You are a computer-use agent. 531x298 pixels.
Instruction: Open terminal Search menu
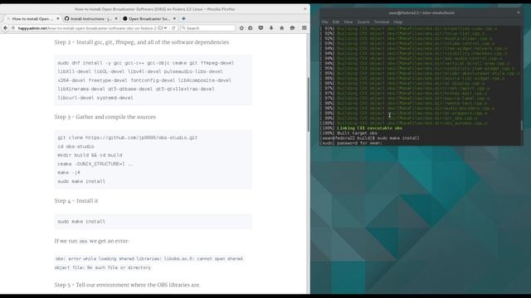click(363, 22)
